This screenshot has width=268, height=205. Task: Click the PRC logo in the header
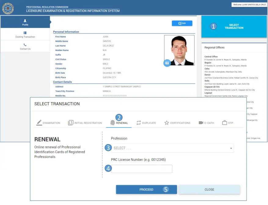[8, 9]
